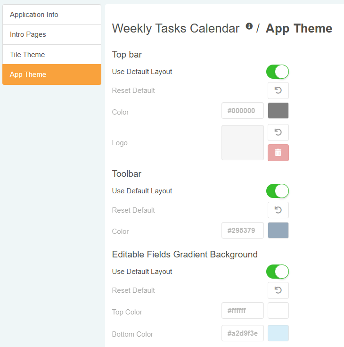Open the Application Info tab
The height and width of the screenshot is (347, 344).
52,15
